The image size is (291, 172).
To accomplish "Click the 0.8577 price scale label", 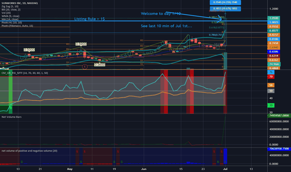I will coord(274,31).
